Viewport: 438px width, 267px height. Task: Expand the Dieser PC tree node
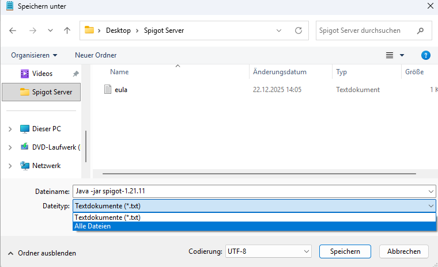pyautogui.click(x=10, y=129)
